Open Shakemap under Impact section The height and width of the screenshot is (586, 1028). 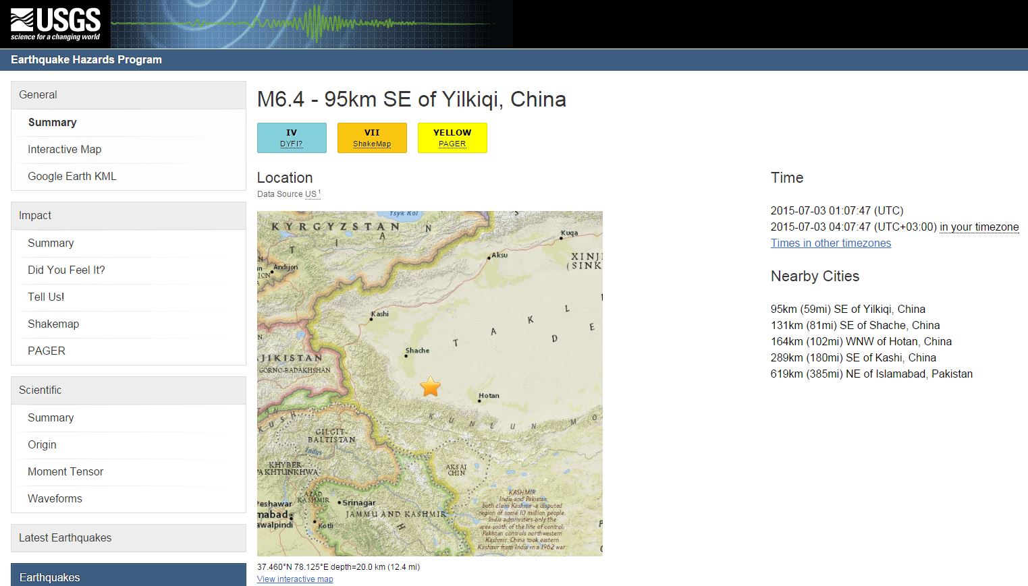pos(53,324)
